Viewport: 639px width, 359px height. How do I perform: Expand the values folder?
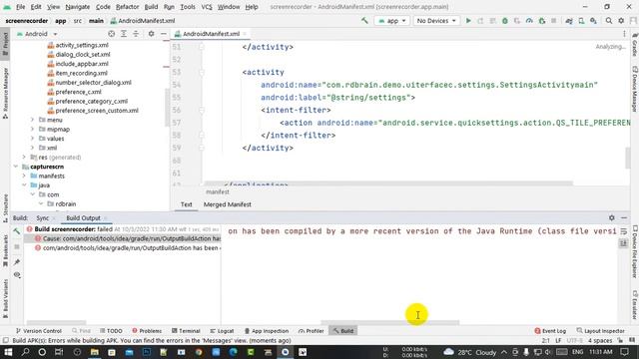tap(32, 139)
